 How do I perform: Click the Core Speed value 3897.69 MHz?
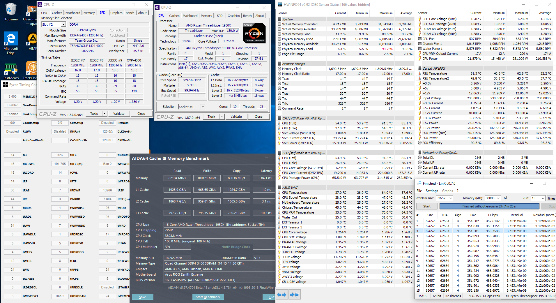tap(192, 80)
